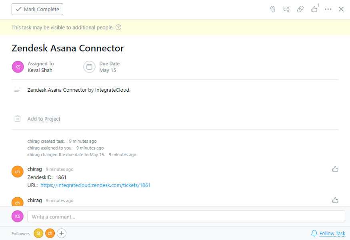Click chirag avatar on lowest comment
The width and height of the screenshot is (350, 240).
(x=18, y=201)
